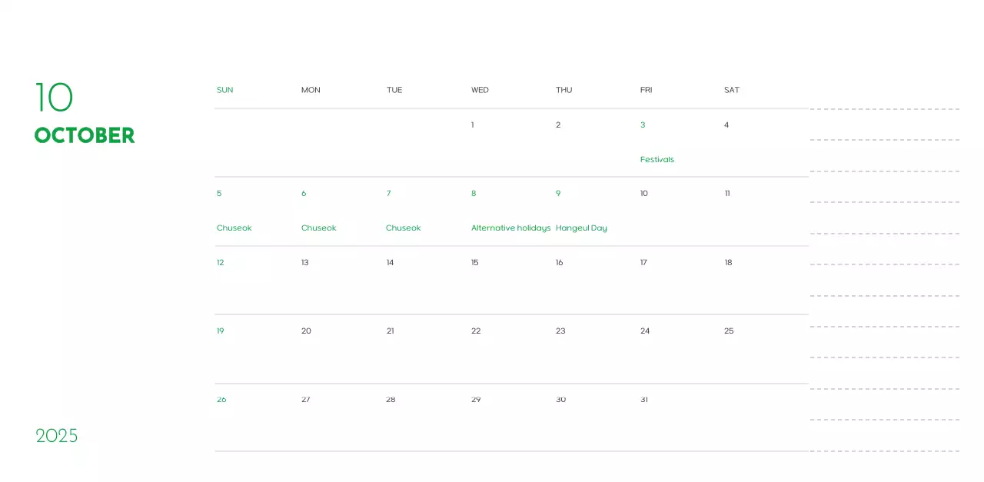Select the date 19 cell
This screenshot has width=984, height=482.
(221, 331)
